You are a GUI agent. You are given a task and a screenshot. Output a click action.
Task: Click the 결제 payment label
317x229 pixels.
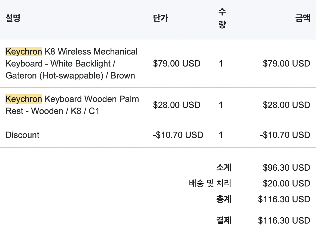pos(224,220)
